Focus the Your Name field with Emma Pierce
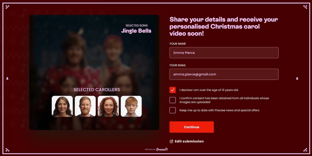The image size is (312, 156). coord(224,53)
